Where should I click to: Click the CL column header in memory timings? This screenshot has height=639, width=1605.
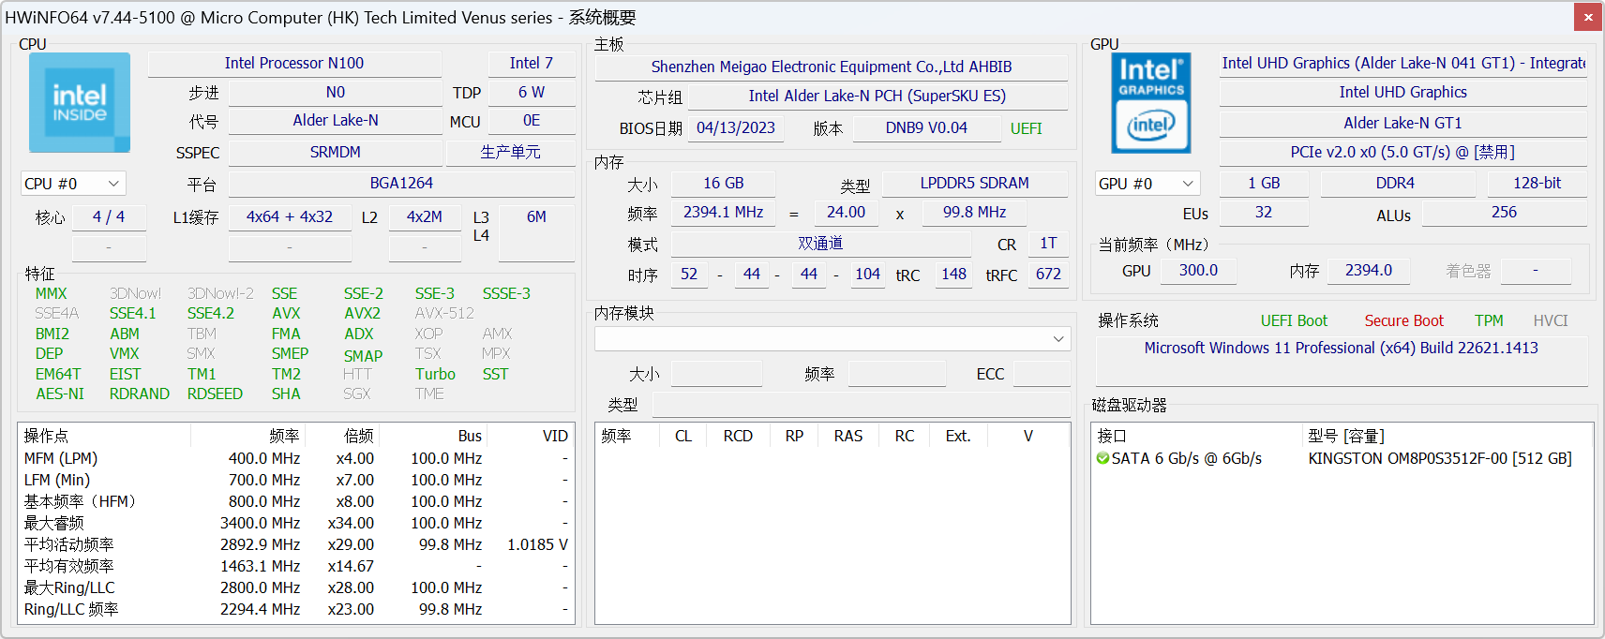pos(682,436)
